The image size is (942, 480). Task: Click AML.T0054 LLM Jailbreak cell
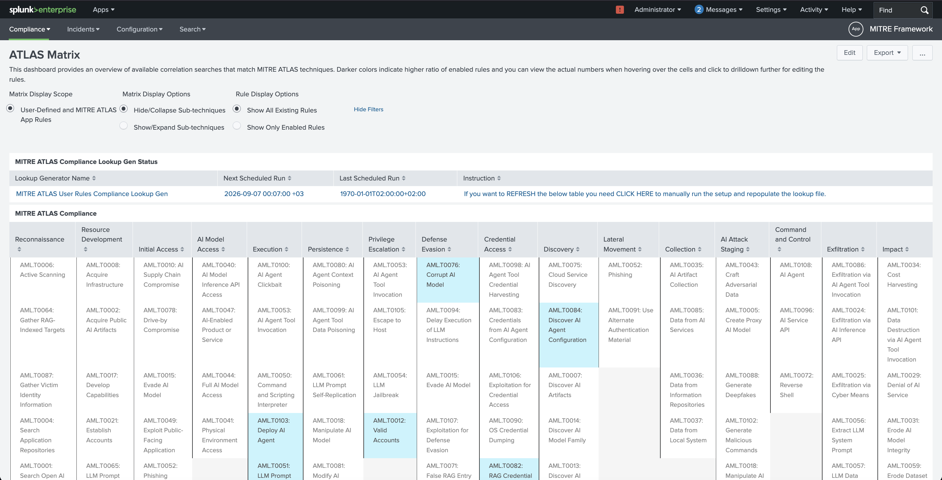(x=390, y=390)
